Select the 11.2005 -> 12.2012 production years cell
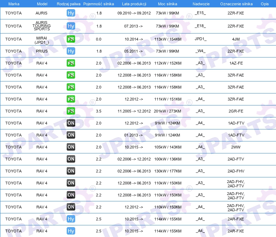 134,111
